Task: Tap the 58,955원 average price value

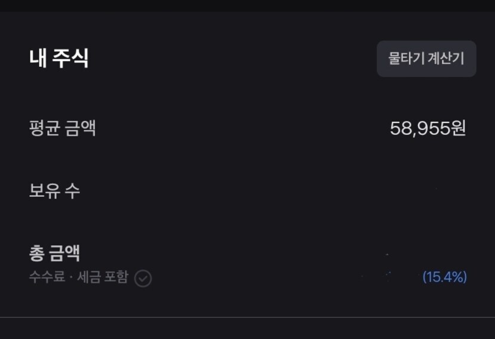Action: click(x=428, y=128)
